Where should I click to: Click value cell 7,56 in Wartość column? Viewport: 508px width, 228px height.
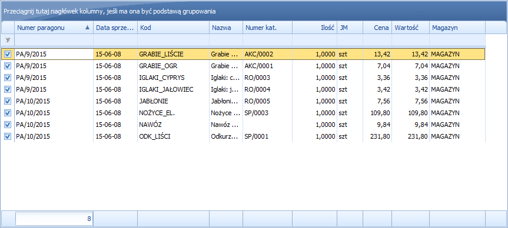[x=411, y=101]
